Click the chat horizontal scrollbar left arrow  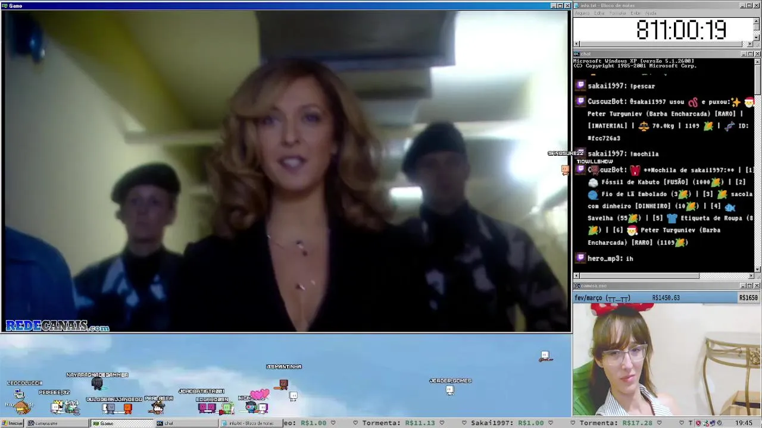[576, 276]
